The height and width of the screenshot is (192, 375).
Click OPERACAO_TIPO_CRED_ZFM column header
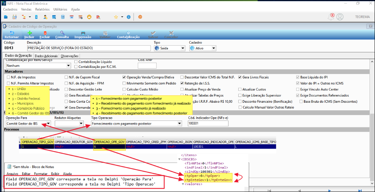(x=146, y=142)
